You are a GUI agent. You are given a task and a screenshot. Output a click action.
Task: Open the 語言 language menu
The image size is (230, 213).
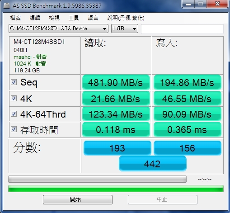[93, 18]
